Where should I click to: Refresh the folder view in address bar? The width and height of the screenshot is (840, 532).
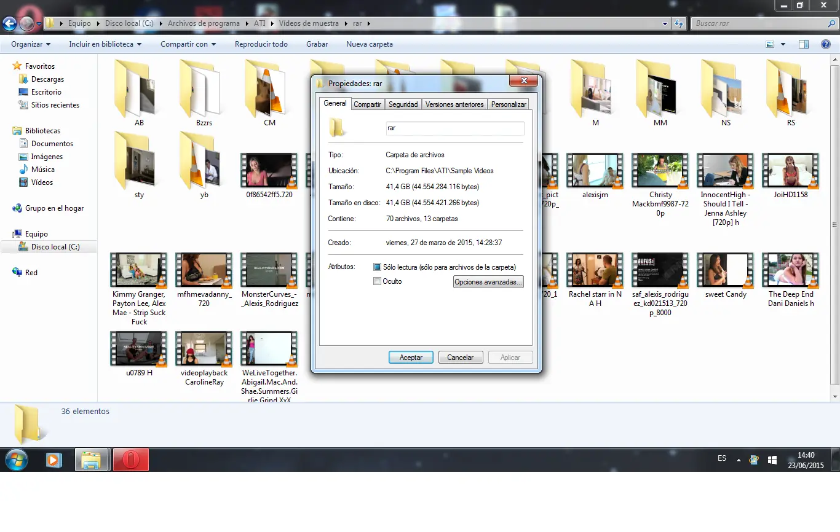tap(679, 23)
